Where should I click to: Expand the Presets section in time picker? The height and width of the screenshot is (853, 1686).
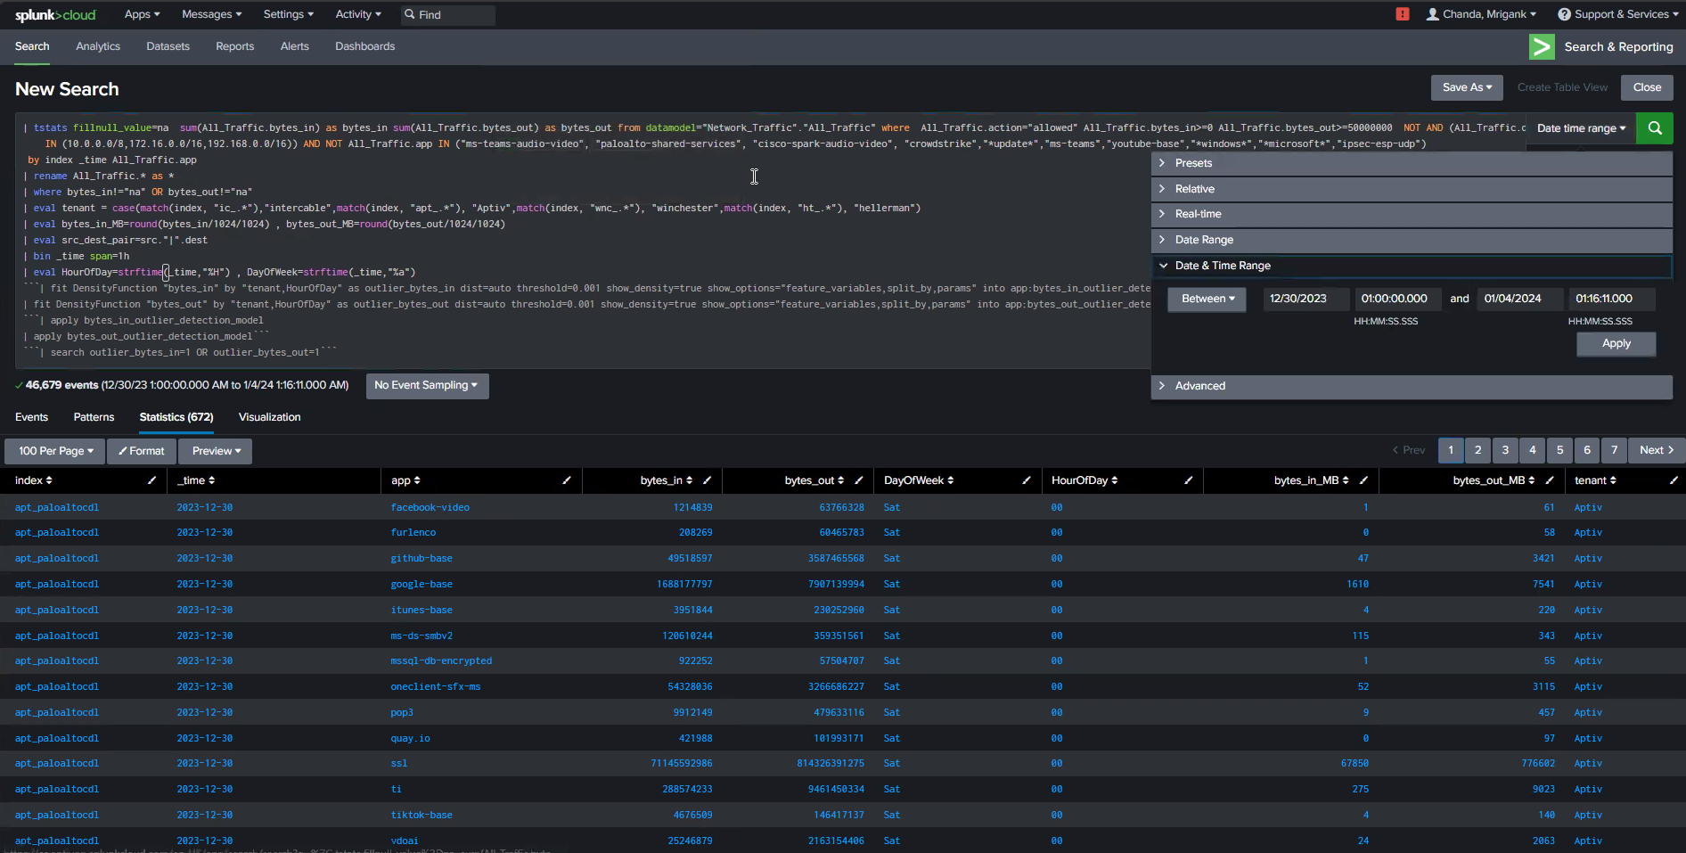[x=1193, y=163]
